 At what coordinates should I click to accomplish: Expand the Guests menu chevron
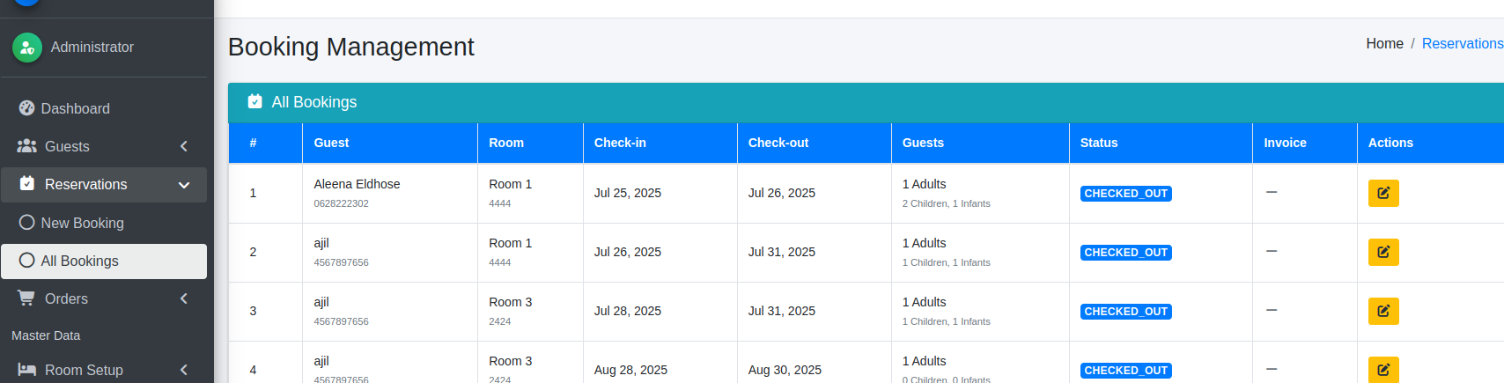(x=184, y=146)
